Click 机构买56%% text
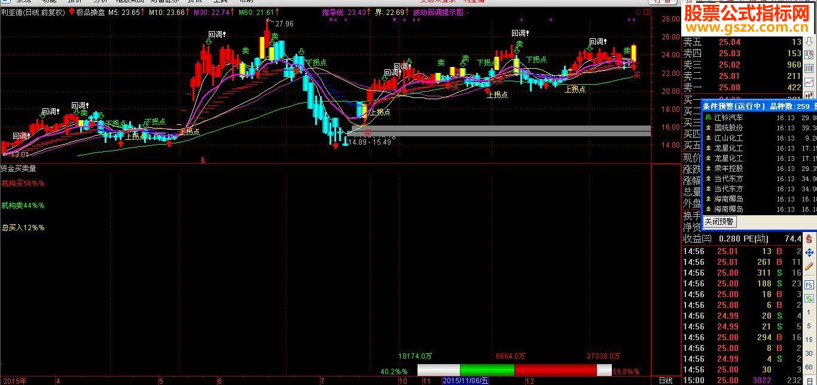Viewport: 817px width, 385px height. [x=23, y=183]
